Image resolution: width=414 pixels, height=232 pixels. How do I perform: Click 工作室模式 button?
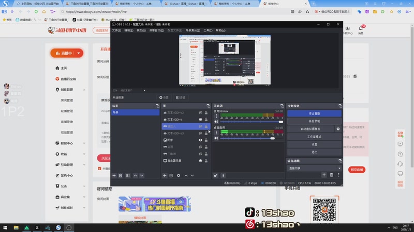(x=314, y=137)
